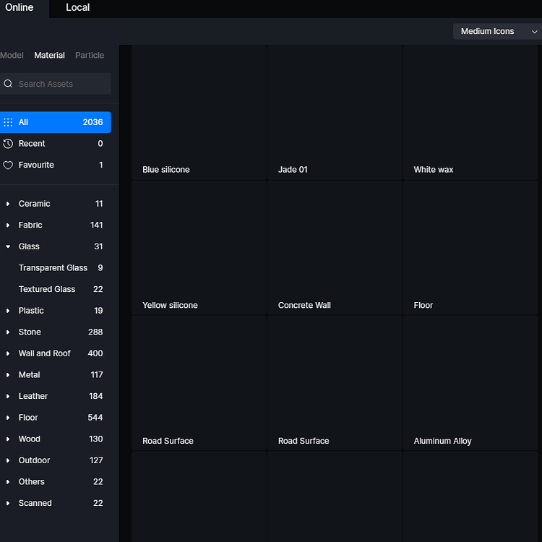This screenshot has width=542, height=542.
Task: Switch to the Local tab
Action: 77,8
